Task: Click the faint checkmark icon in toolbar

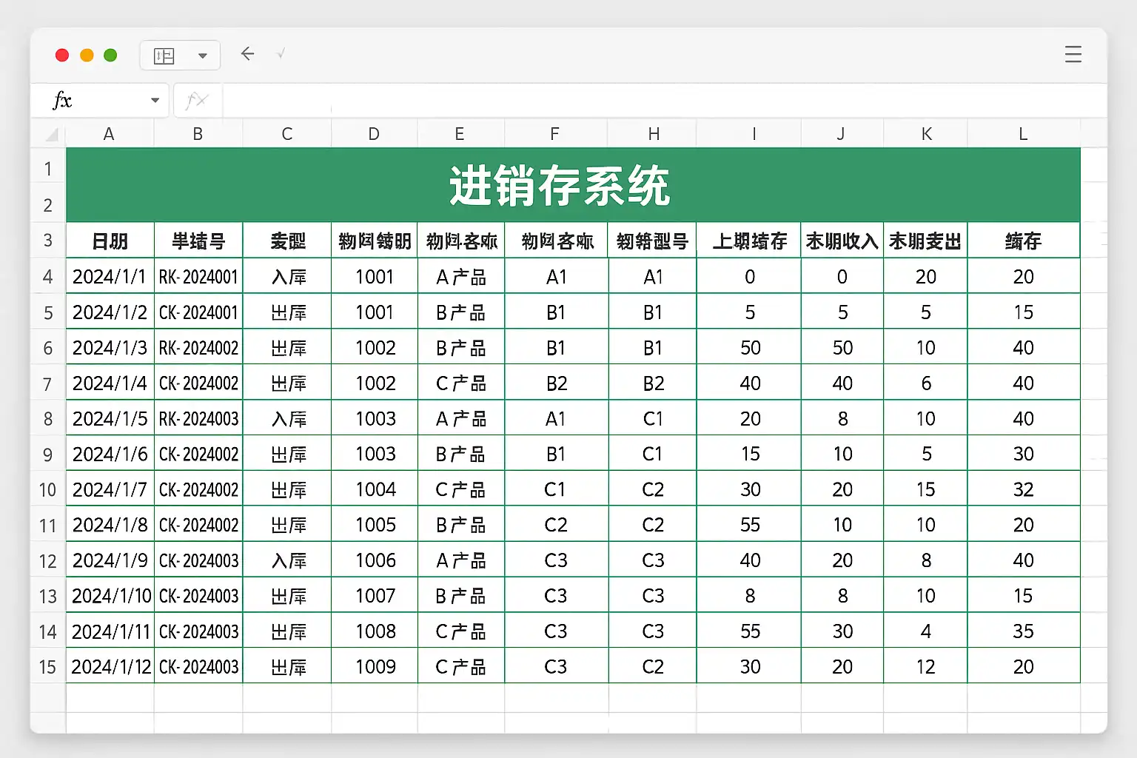Action: (x=281, y=53)
